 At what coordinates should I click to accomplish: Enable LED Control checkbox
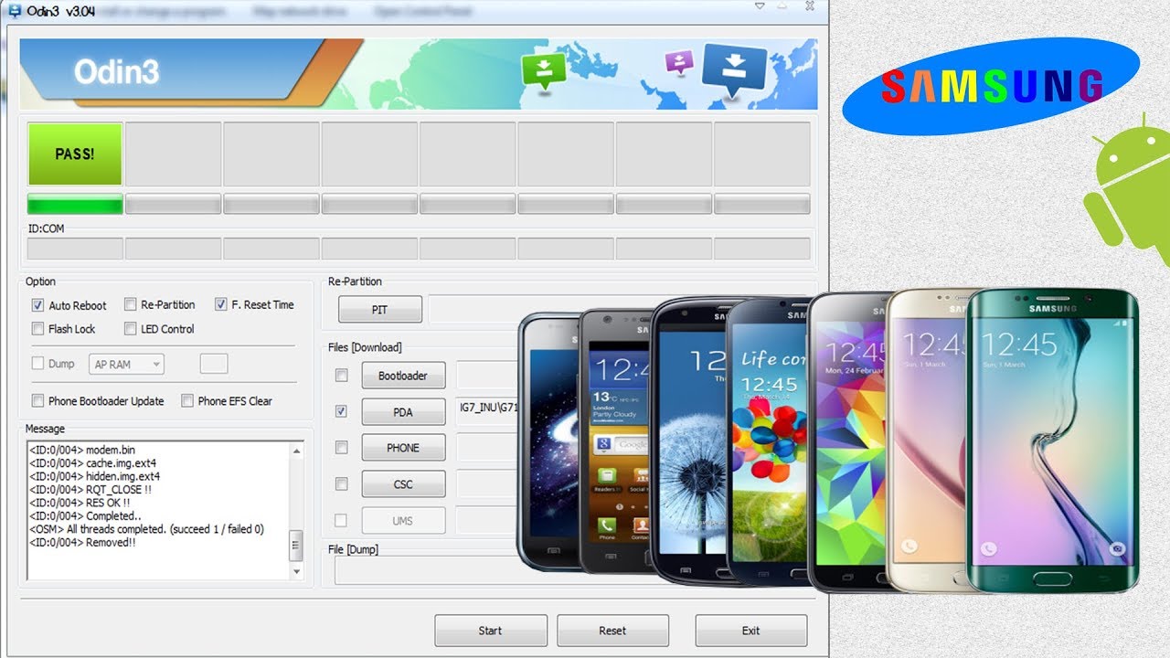pos(131,328)
